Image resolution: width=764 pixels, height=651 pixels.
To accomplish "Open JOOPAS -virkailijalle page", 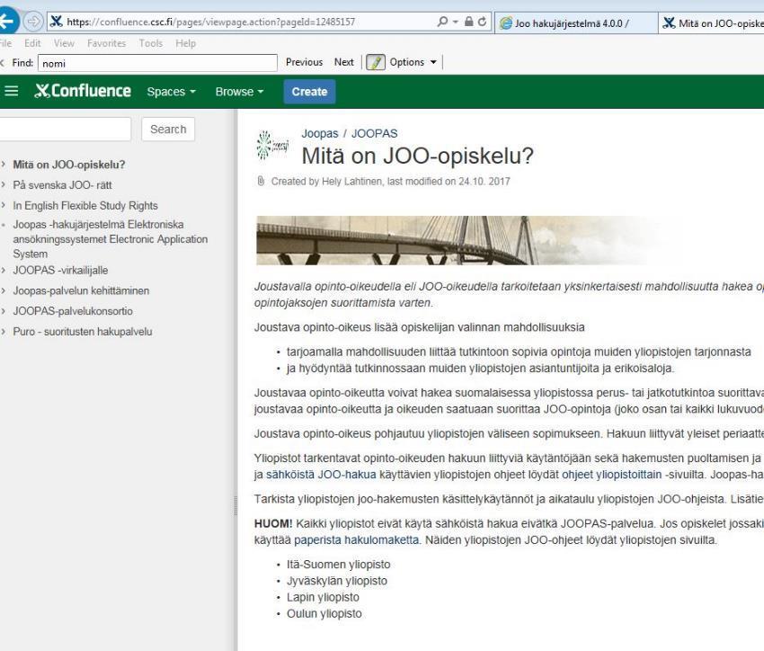I will [x=60, y=270].
